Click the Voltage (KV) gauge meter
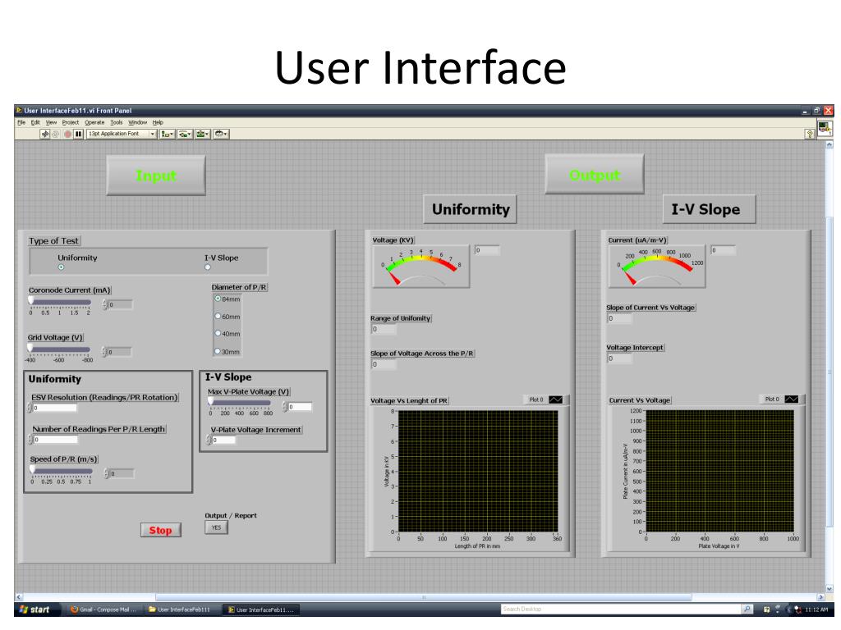This screenshot has width=841, height=630. coord(421,267)
